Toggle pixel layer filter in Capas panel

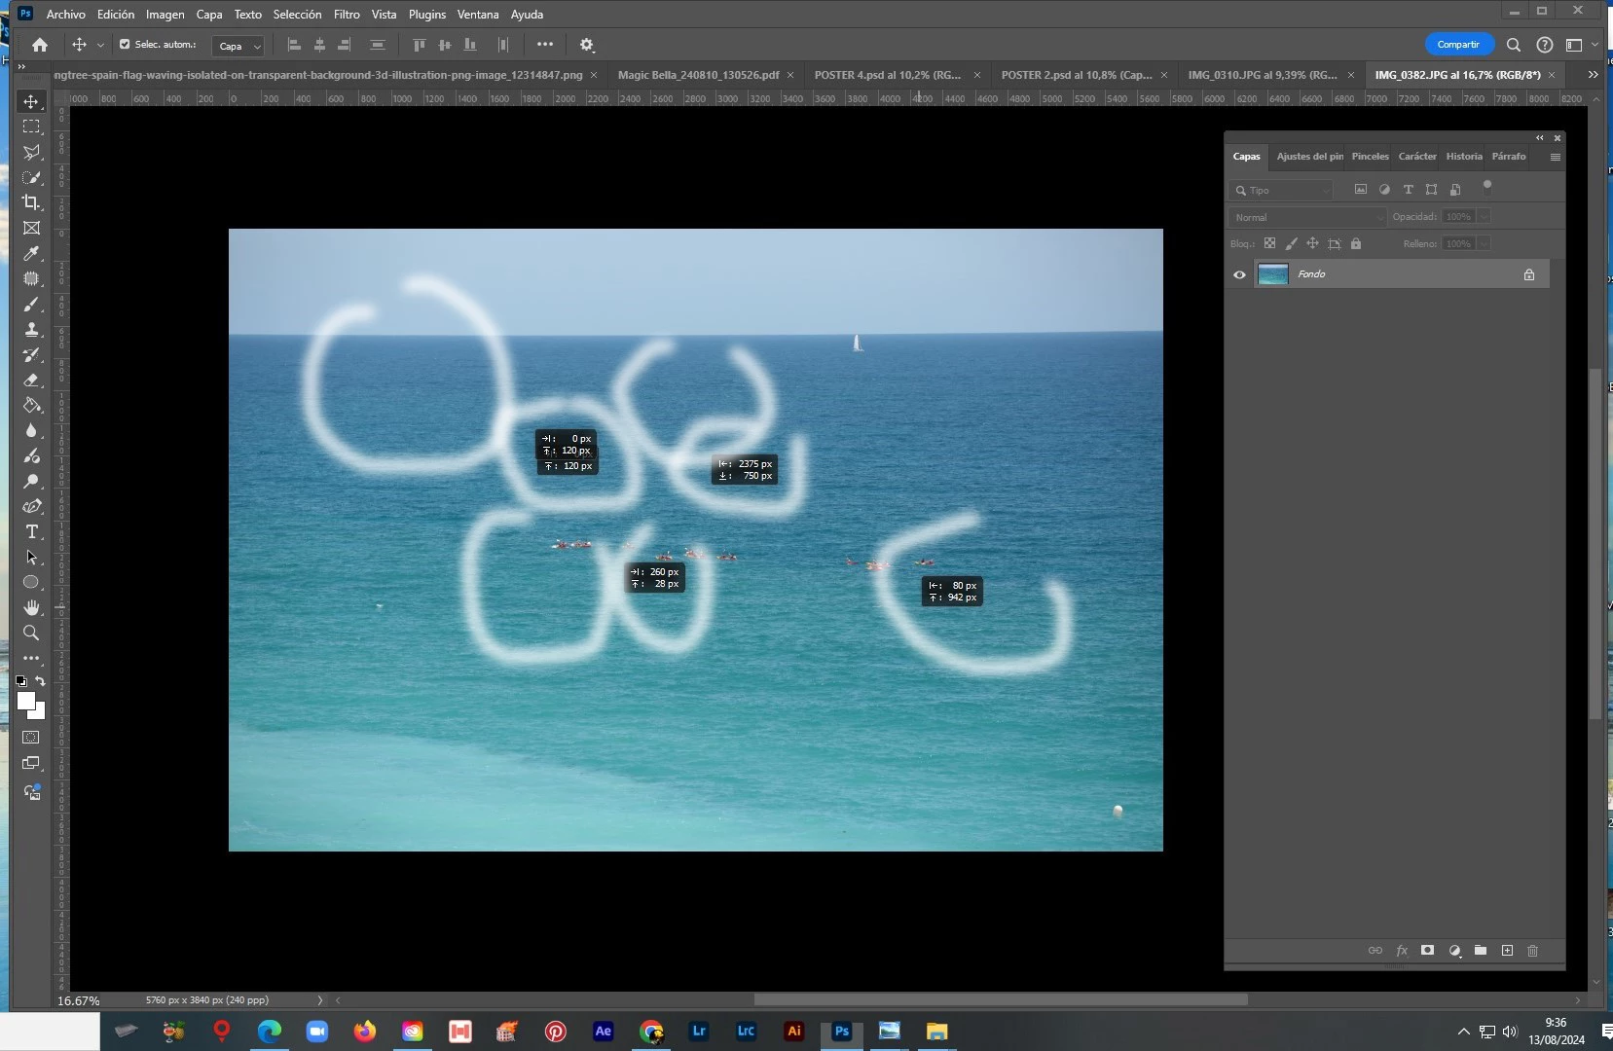[x=1361, y=190]
